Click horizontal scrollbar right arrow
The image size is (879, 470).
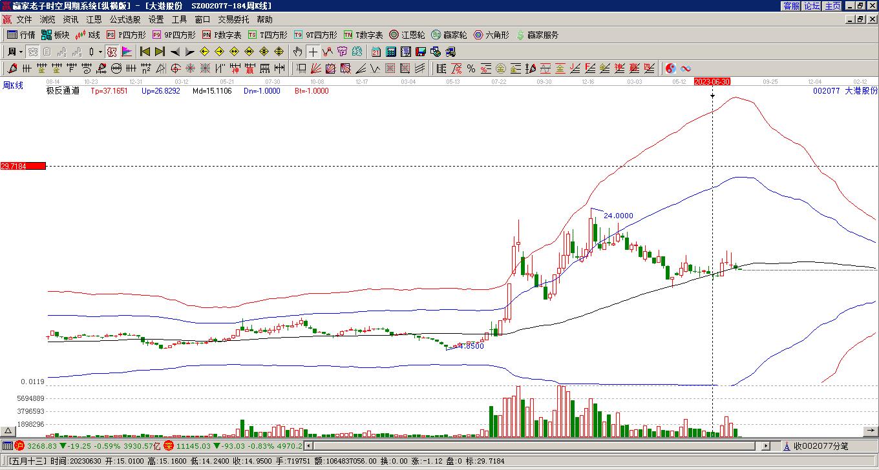[766, 445]
